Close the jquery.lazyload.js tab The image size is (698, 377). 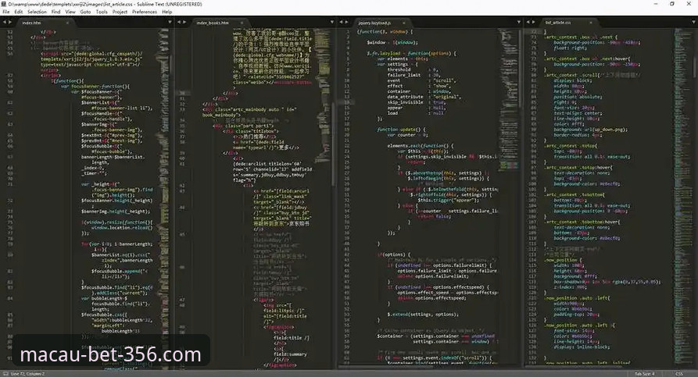(x=404, y=23)
